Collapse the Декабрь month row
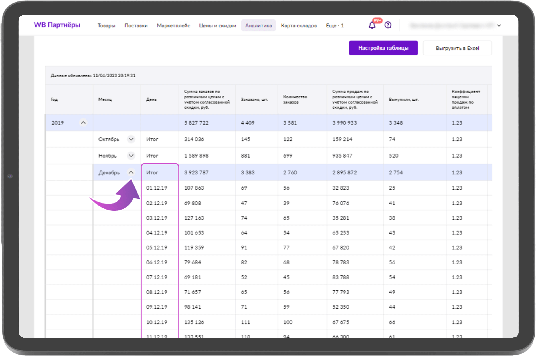Viewport: 536px width, 356px height. (131, 172)
